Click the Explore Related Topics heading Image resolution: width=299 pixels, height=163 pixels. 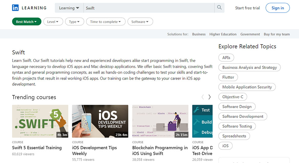pos(247,46)
